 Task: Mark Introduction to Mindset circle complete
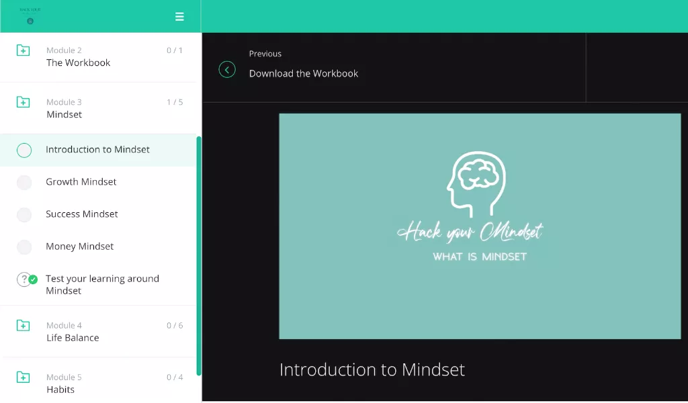coord(24,150)
